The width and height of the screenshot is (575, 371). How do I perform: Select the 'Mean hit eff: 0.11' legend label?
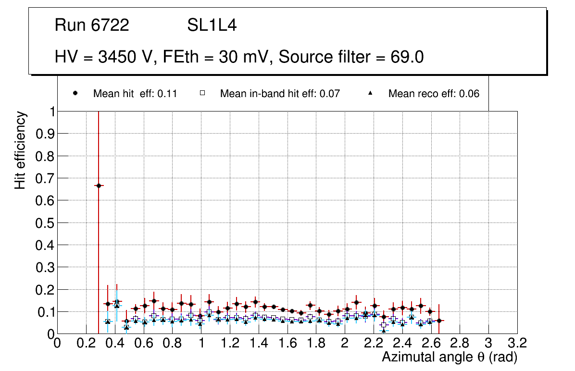135,94
